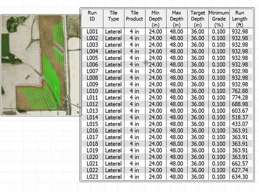Click the L003 run ID cell
This screenshot has width=259, height=192.
pos(92,44)
